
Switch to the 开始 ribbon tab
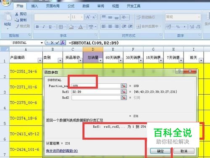[20, 6]
